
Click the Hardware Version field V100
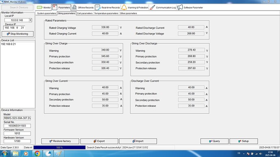(17, 141)
